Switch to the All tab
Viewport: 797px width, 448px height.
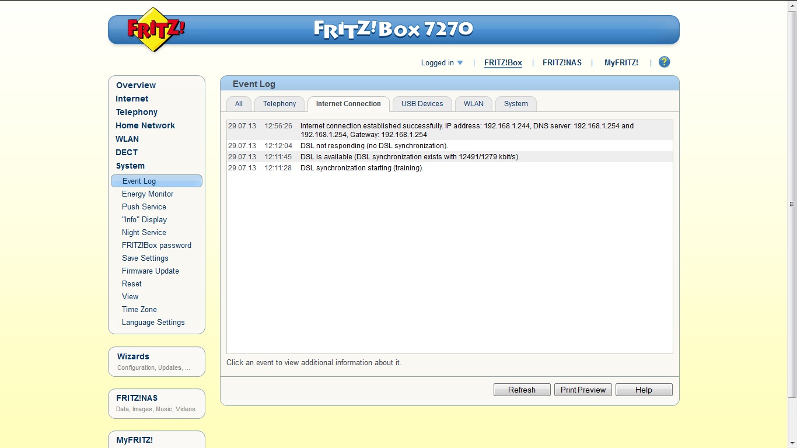[x=239, y=104]
